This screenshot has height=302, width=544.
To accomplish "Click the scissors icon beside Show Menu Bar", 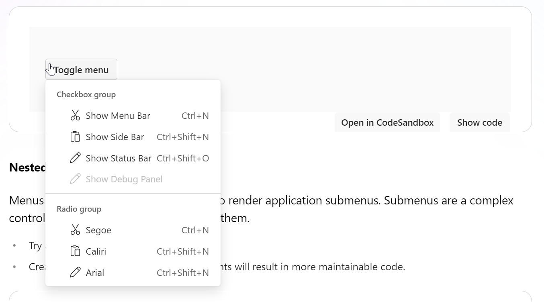I will (x=75, y=116).
